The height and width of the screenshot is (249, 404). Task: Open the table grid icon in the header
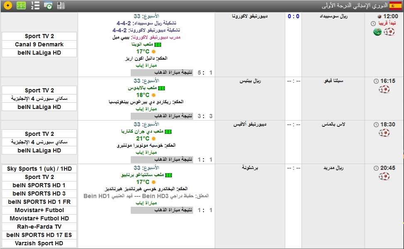click(x=61, y=5)
